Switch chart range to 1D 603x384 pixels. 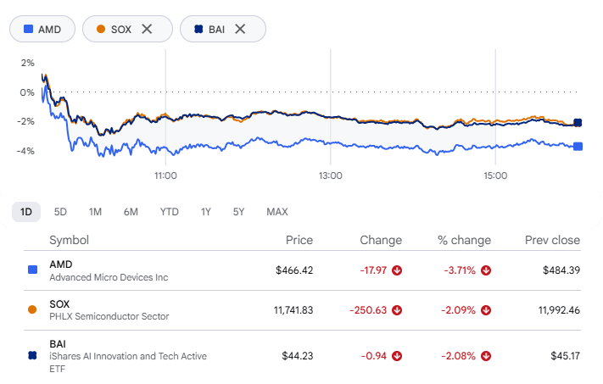(x=26, y=212)
